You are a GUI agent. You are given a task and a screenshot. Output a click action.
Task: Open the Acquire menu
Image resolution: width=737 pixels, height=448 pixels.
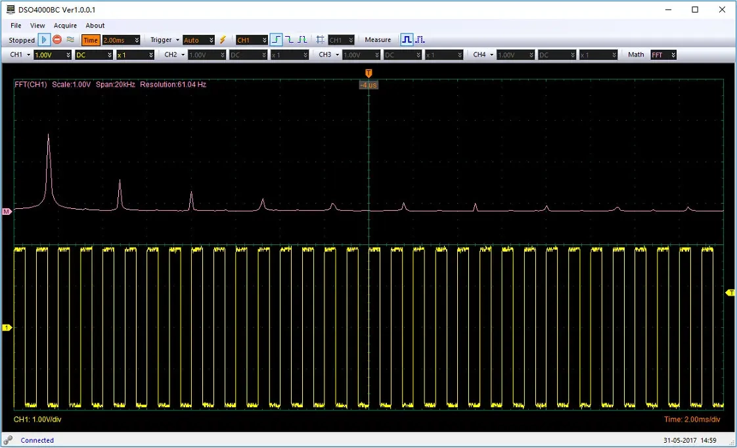[65, 26]
